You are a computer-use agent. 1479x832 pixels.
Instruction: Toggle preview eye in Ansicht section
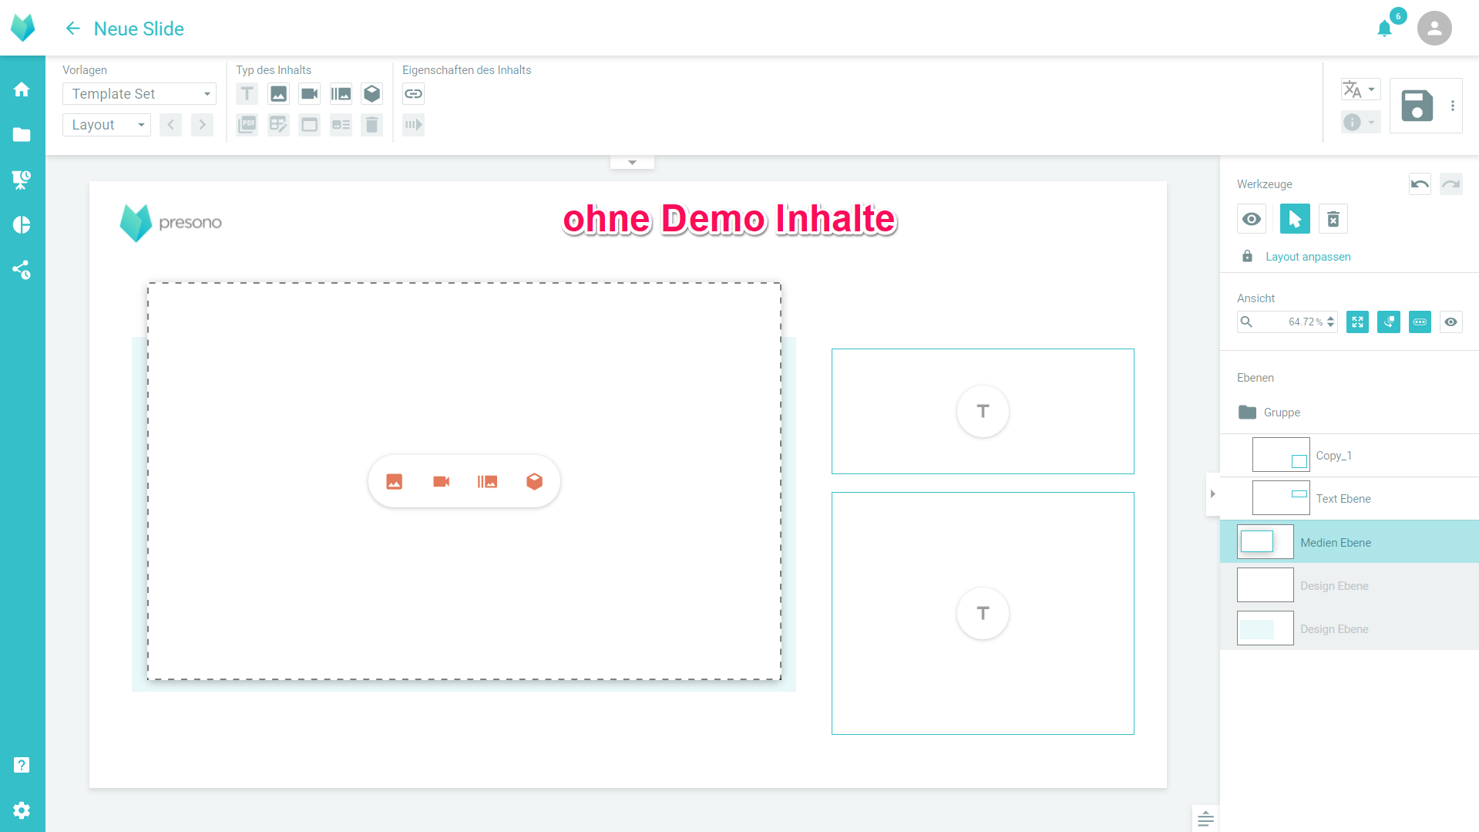(x=1450, y=322)
